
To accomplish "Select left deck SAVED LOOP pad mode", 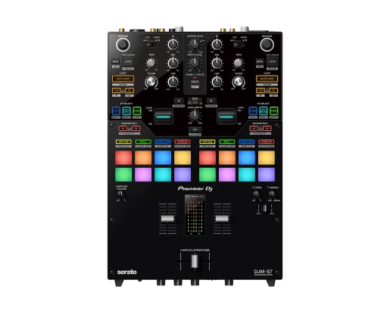I will [x=163, y=141].
